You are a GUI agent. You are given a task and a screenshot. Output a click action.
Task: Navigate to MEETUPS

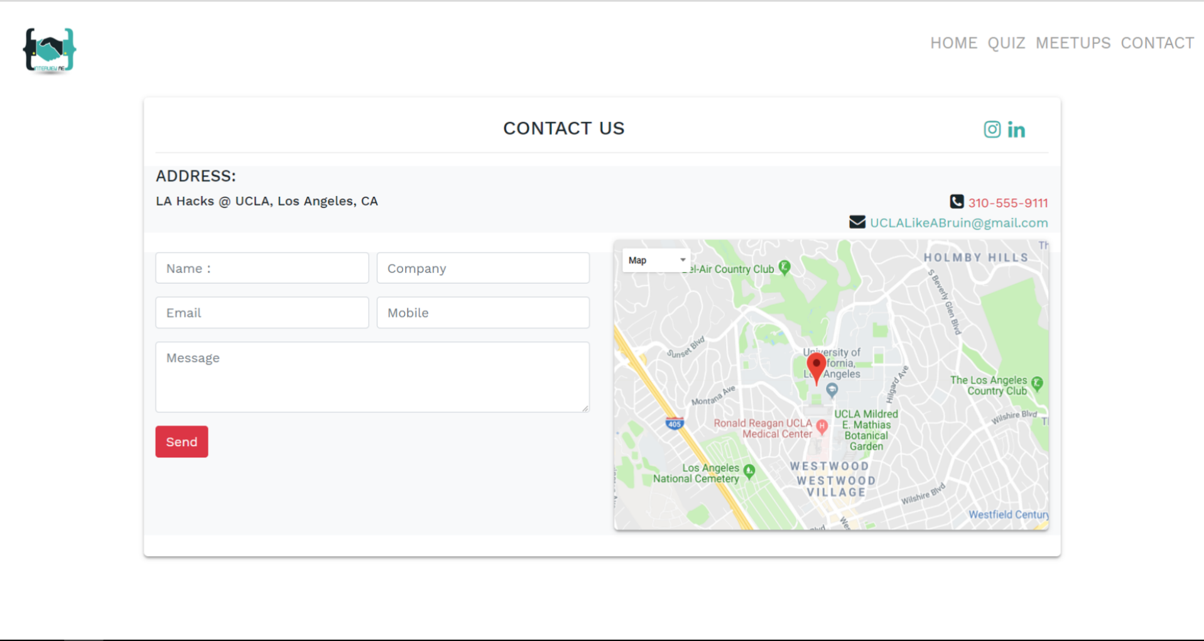pos(1073,43)
